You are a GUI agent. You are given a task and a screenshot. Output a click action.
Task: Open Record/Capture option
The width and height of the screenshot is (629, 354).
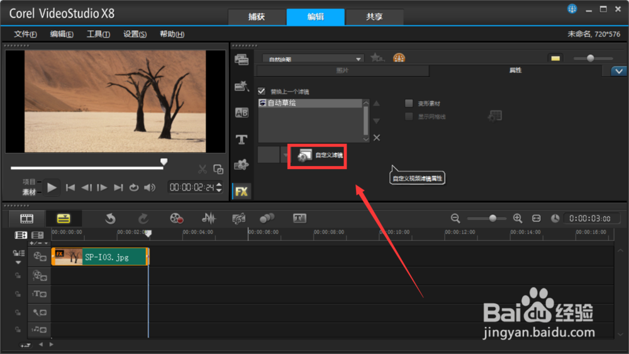click(177, 218)
